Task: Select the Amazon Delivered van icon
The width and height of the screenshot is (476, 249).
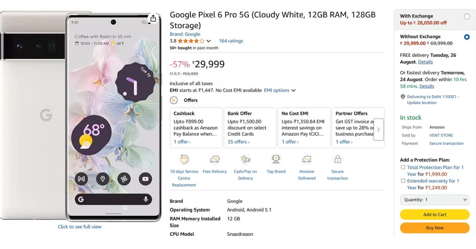Action: pos(307,159)
